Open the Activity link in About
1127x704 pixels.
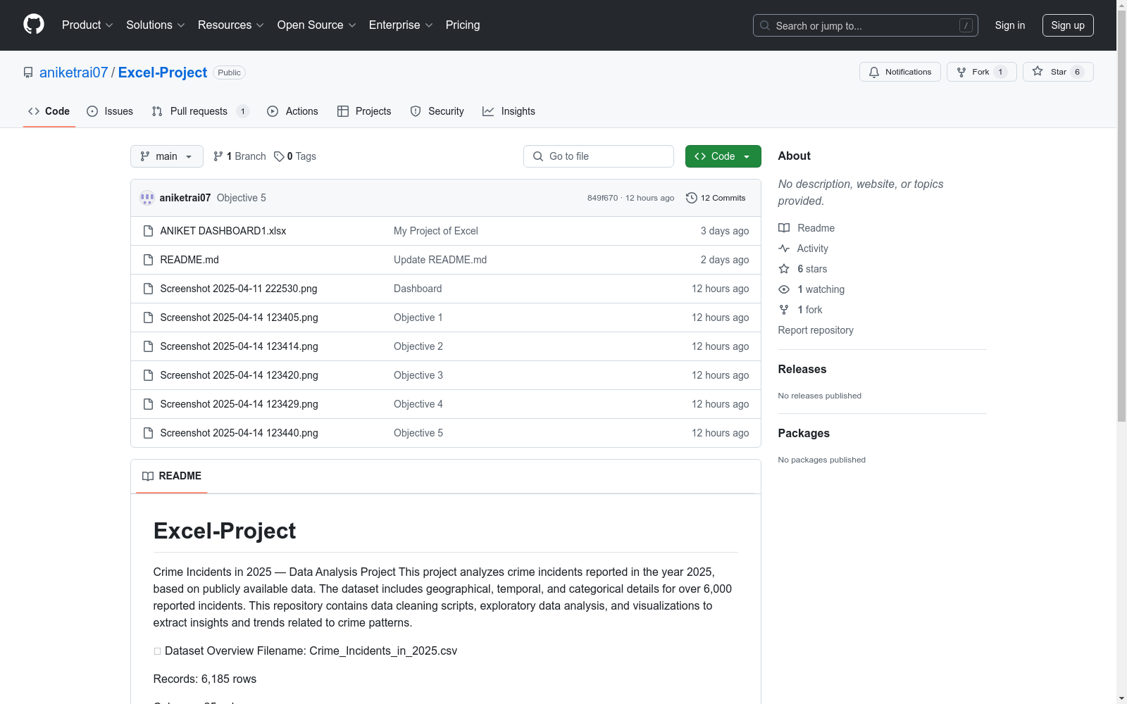[x=812, y=249]
